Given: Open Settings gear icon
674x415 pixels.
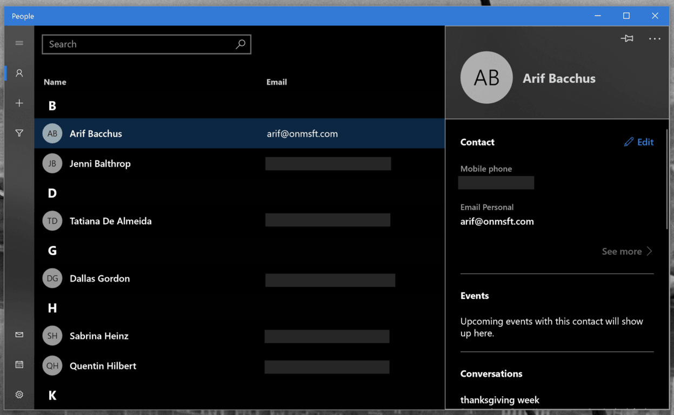Looking at the screenshot, I should pyautogui.click(x=19, y=394).
